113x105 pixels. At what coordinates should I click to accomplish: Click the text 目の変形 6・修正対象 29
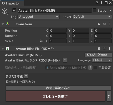coord(20,82)
